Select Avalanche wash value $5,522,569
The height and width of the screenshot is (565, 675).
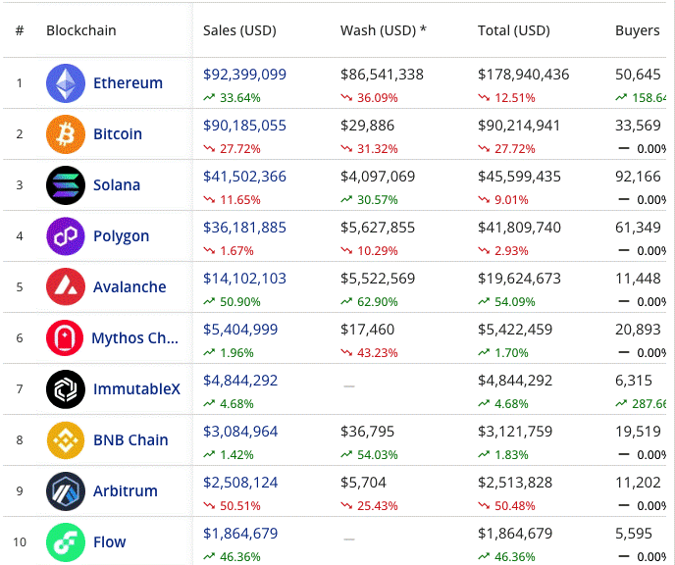pyautogui.click(x=378, y=279)
